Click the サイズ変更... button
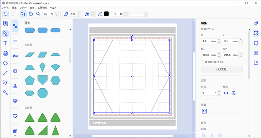261x138 pixels. coord(222,70)
